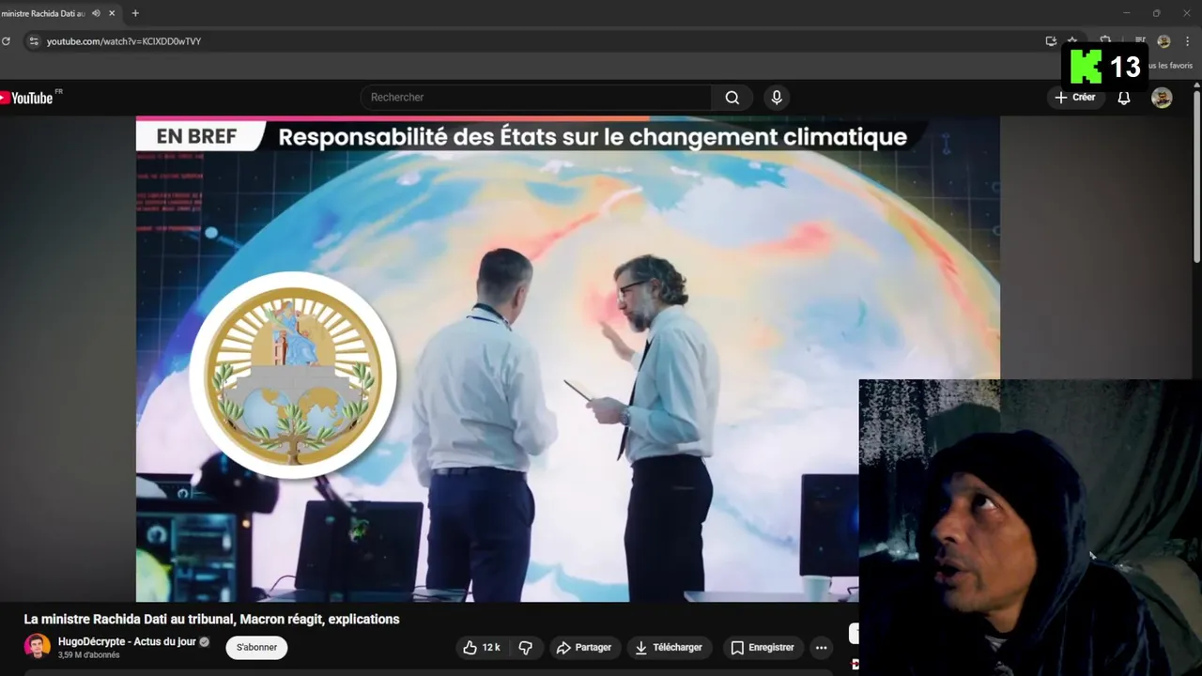
Task: Save the video with Enregistrer
Action: [763, 648]
